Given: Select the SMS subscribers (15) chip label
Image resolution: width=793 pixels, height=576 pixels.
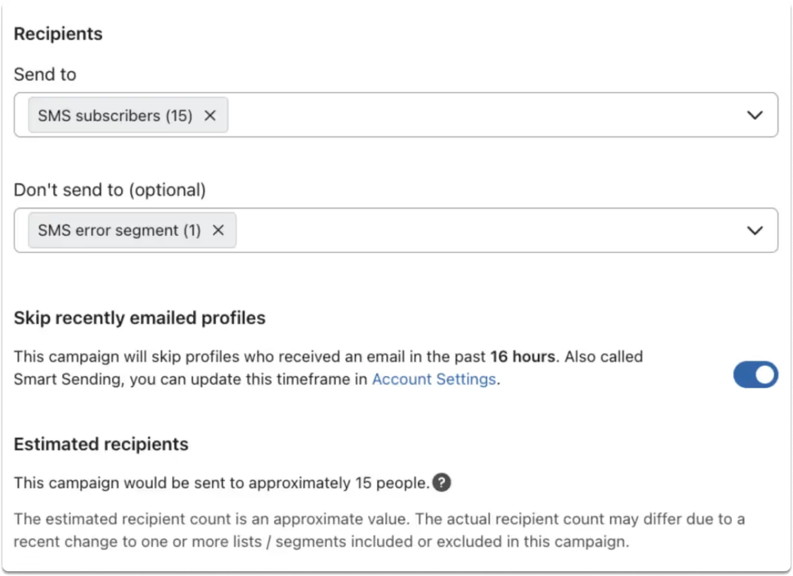Looking at the screenshot, I should (x=115, y=115).
